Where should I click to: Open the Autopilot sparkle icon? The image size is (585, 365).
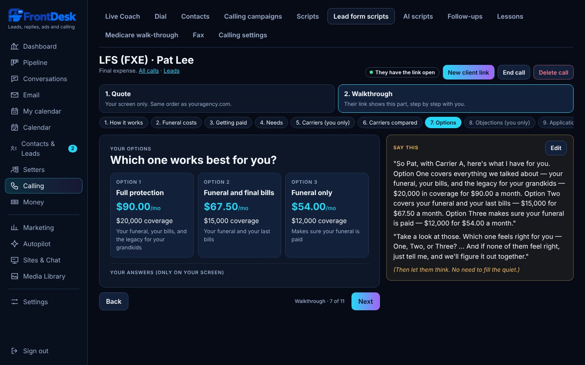15,244
